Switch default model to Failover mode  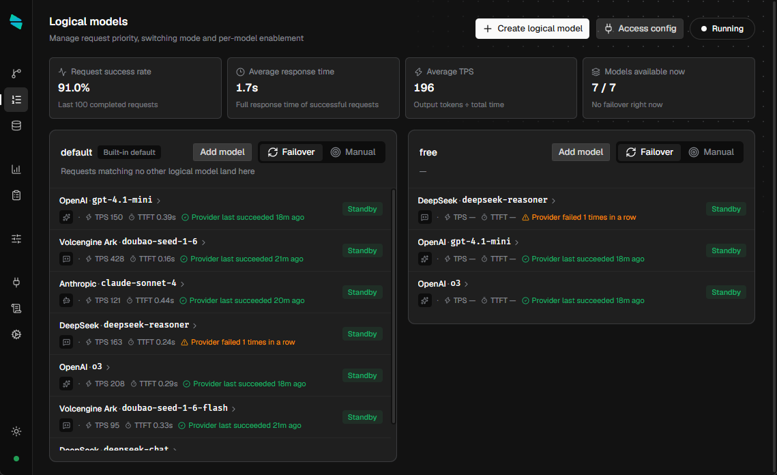pyautogui.click(x=291, y=152)
